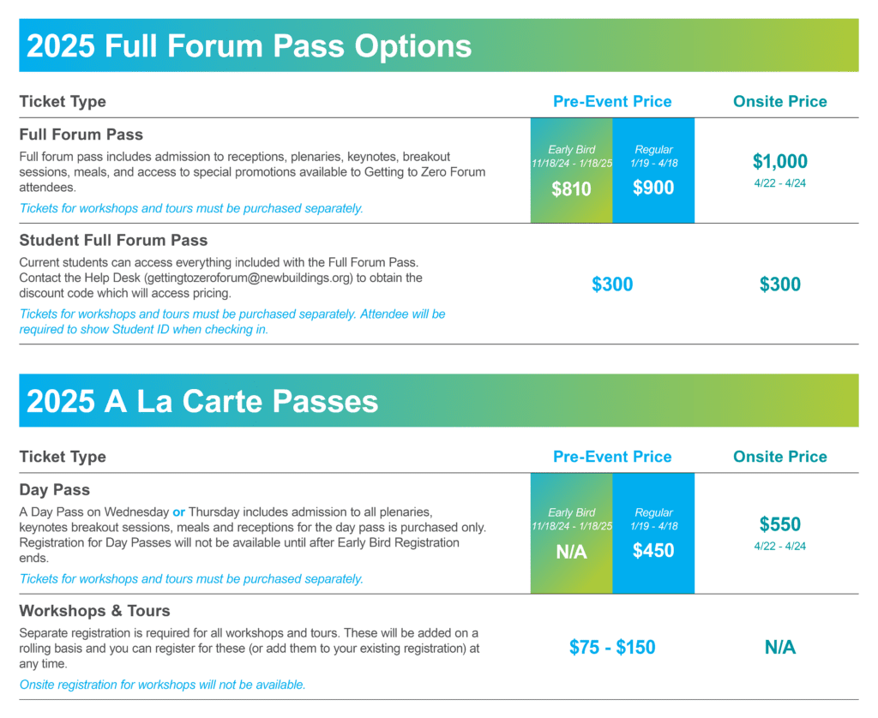Click the A La Carte Onsite Price column header
Image resolution: width=878 pixels, height=718 pixels.
779,457
